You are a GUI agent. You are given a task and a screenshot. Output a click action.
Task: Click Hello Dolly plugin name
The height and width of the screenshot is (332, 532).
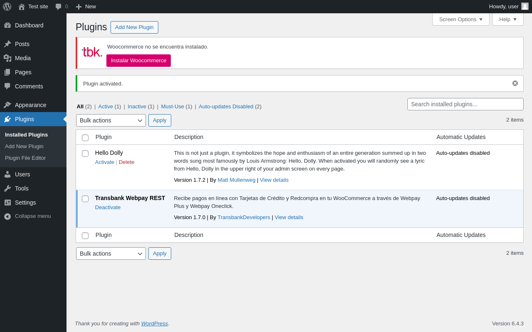[109, 153]
